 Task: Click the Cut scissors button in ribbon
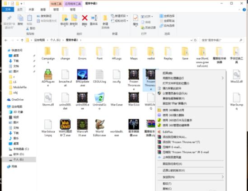point(31,28)
